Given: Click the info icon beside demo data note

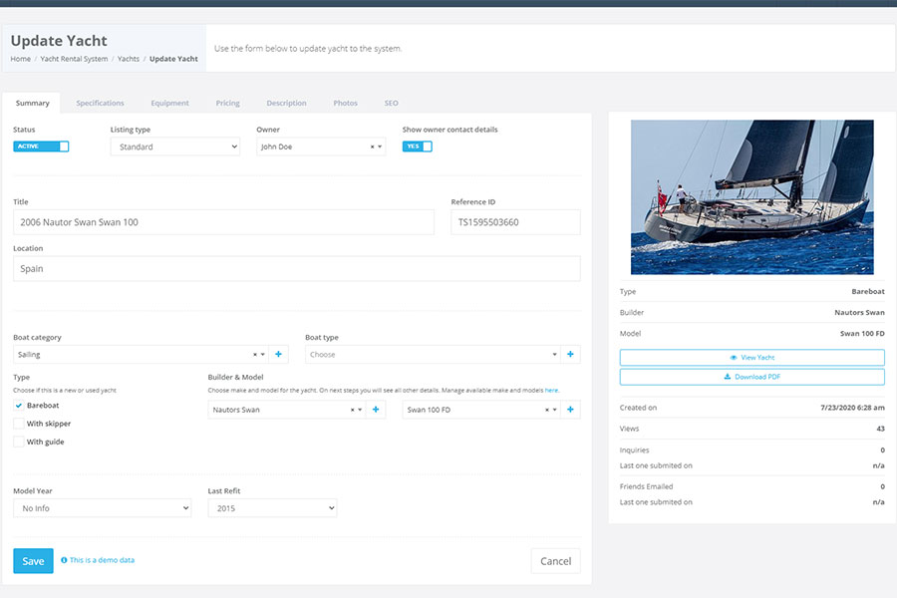Looking at the screenshot, I should coord(64,560).
